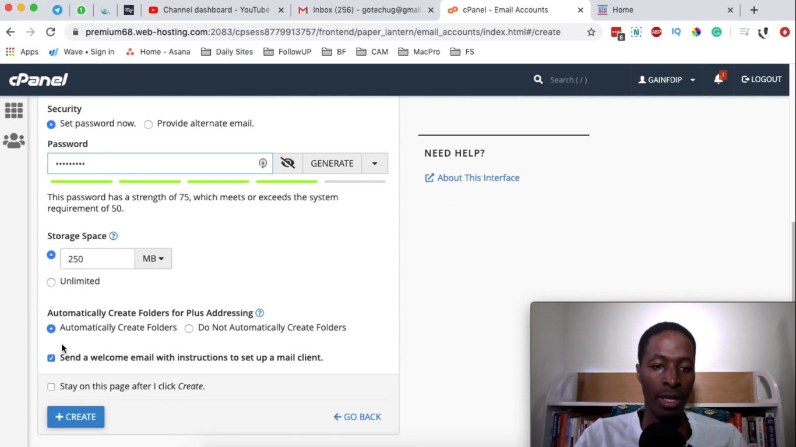Screen dimensions: 796x447
Task: Open the Adblock Plus extension icon
Action: coord(656,32)
